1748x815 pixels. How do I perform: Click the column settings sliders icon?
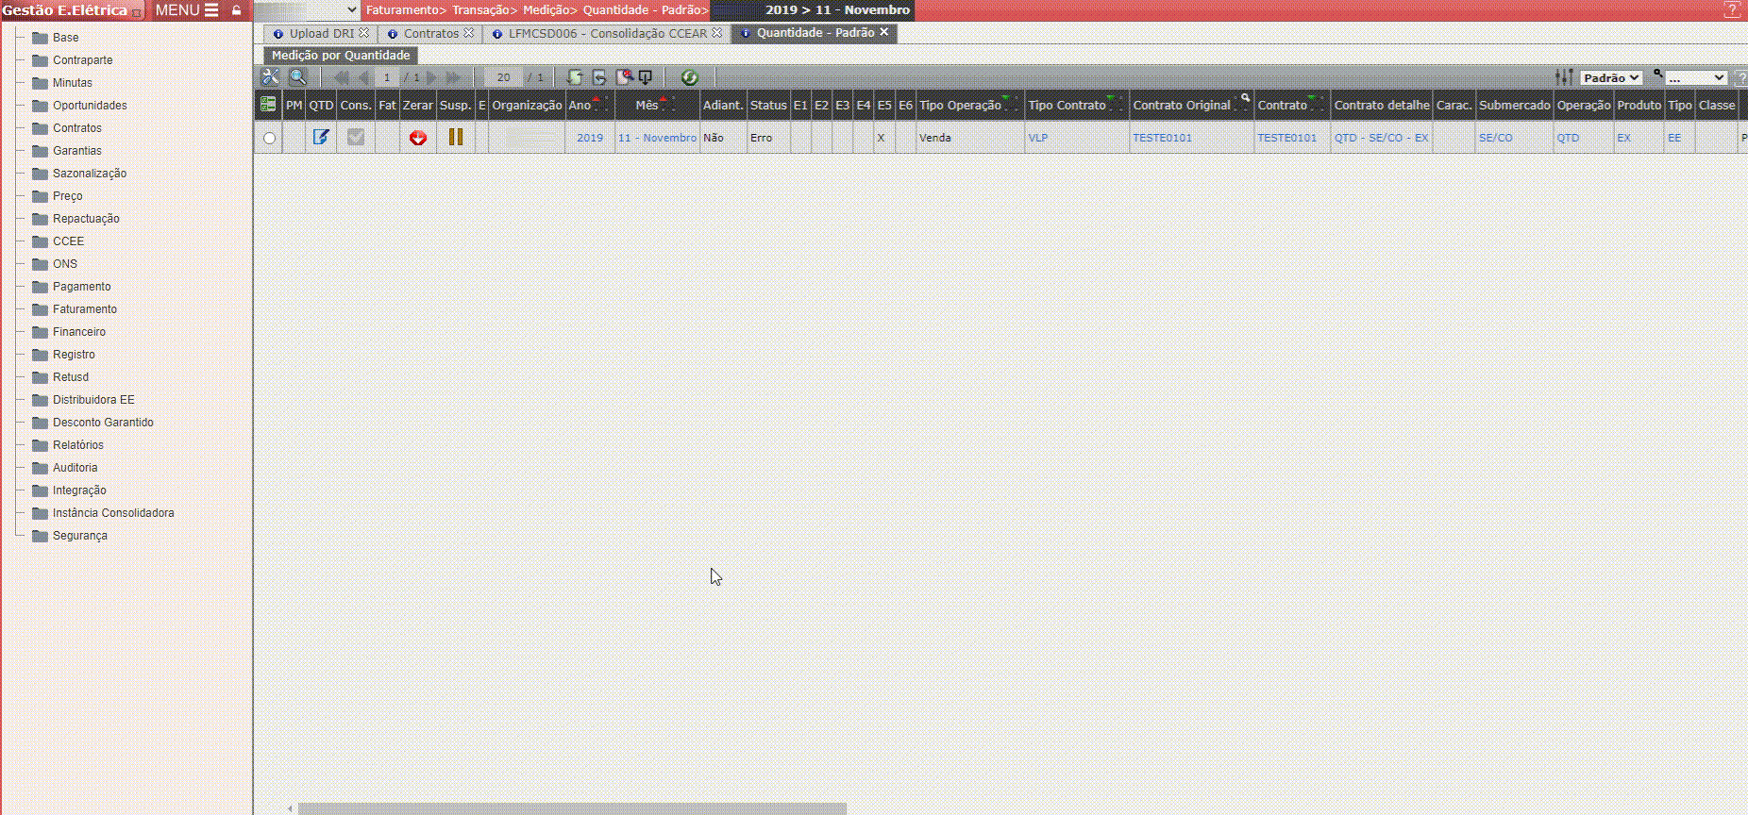[1564, 77]
